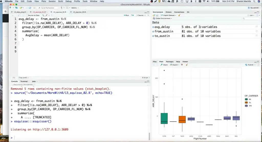262x142 pixels.
Task: Click the Run button
Action: (126, 15)
